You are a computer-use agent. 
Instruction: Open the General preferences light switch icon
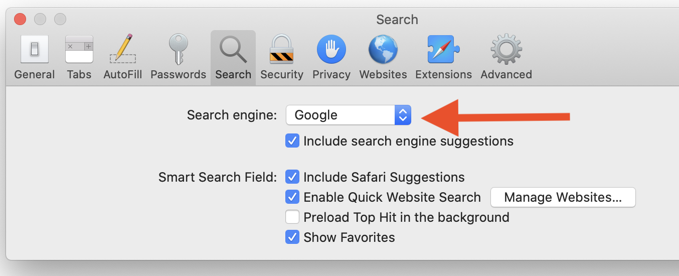tap(34, 49)
